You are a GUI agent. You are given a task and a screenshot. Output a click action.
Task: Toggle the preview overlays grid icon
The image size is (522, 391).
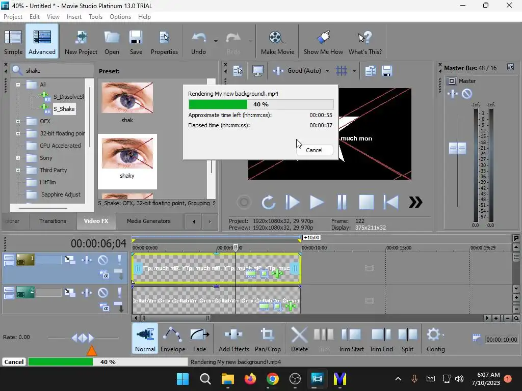342,70
